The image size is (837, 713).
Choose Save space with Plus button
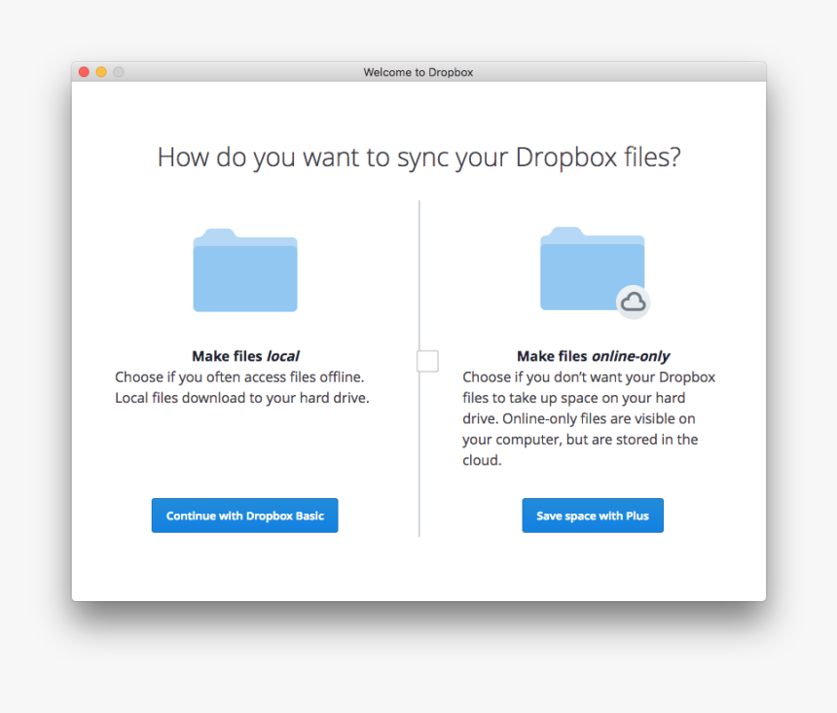pyautogui.click(x=593, y=516)
